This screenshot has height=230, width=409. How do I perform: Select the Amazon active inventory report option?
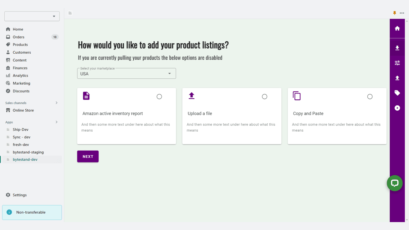pyautogui.click(x=159, y=97)
